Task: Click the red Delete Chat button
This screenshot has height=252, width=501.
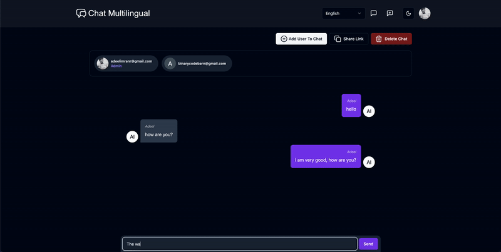Action: (391, 39)
